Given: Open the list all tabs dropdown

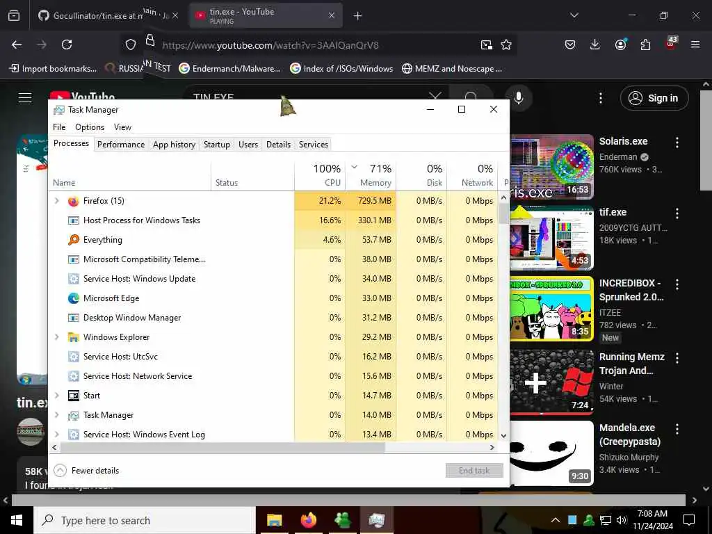Looking at the screenshot, I should [574, 15].
